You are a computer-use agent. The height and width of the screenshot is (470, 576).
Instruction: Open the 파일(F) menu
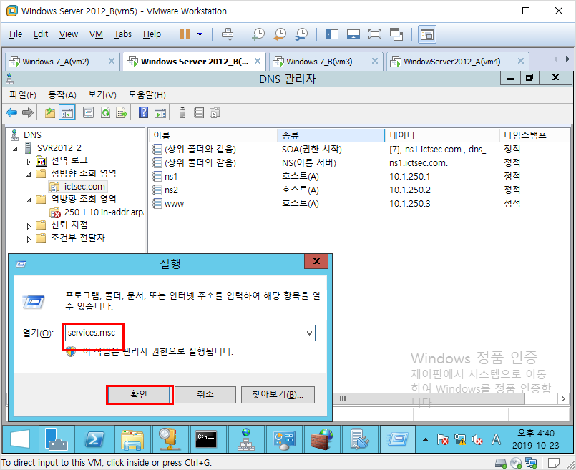coord(23,95)
